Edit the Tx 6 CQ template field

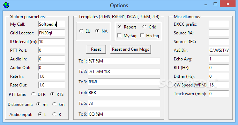point(124,114)
